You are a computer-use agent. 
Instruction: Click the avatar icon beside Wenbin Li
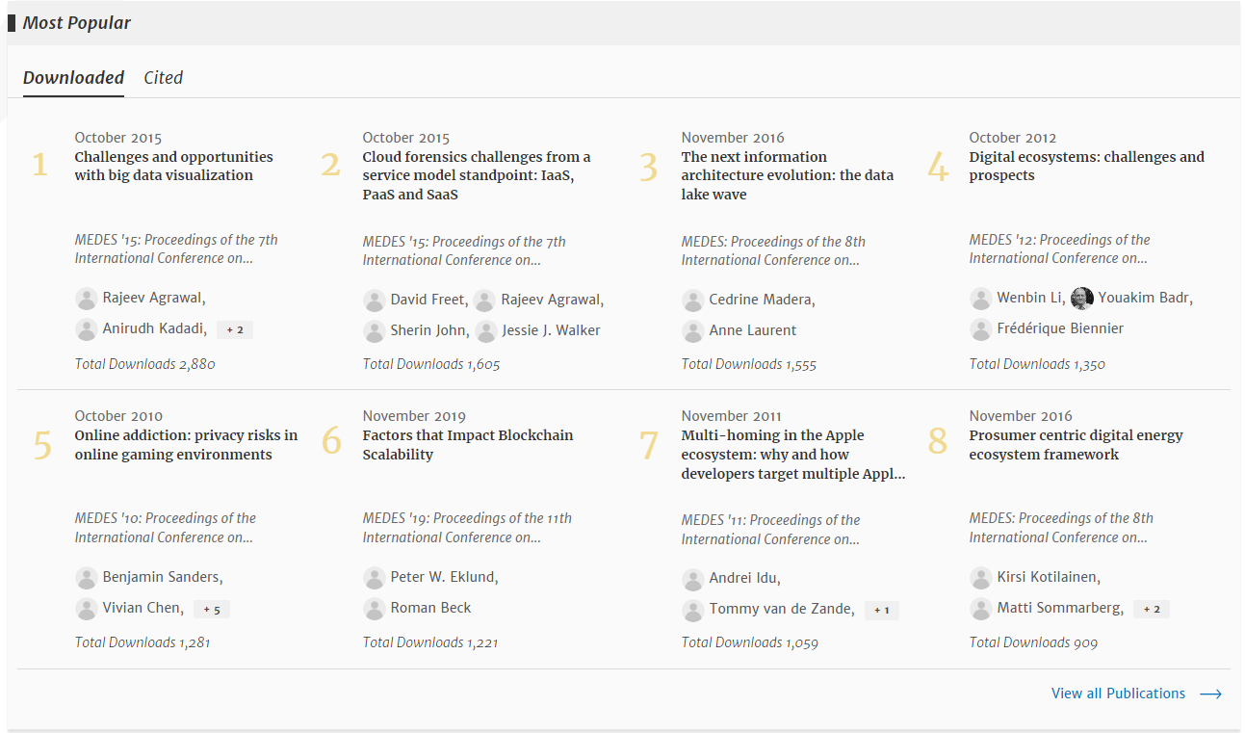[x=981, y=299]
